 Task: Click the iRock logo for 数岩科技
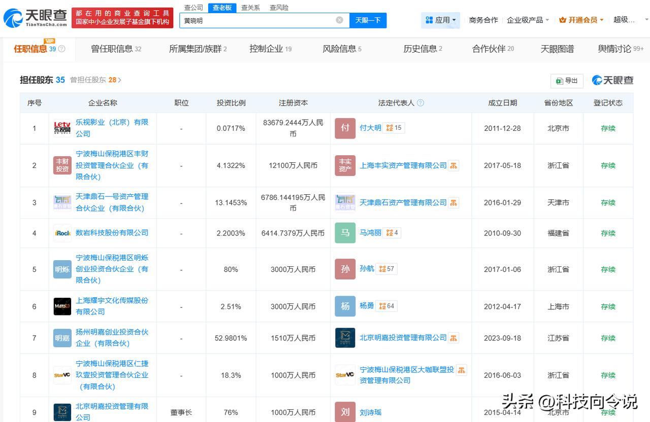62,233
